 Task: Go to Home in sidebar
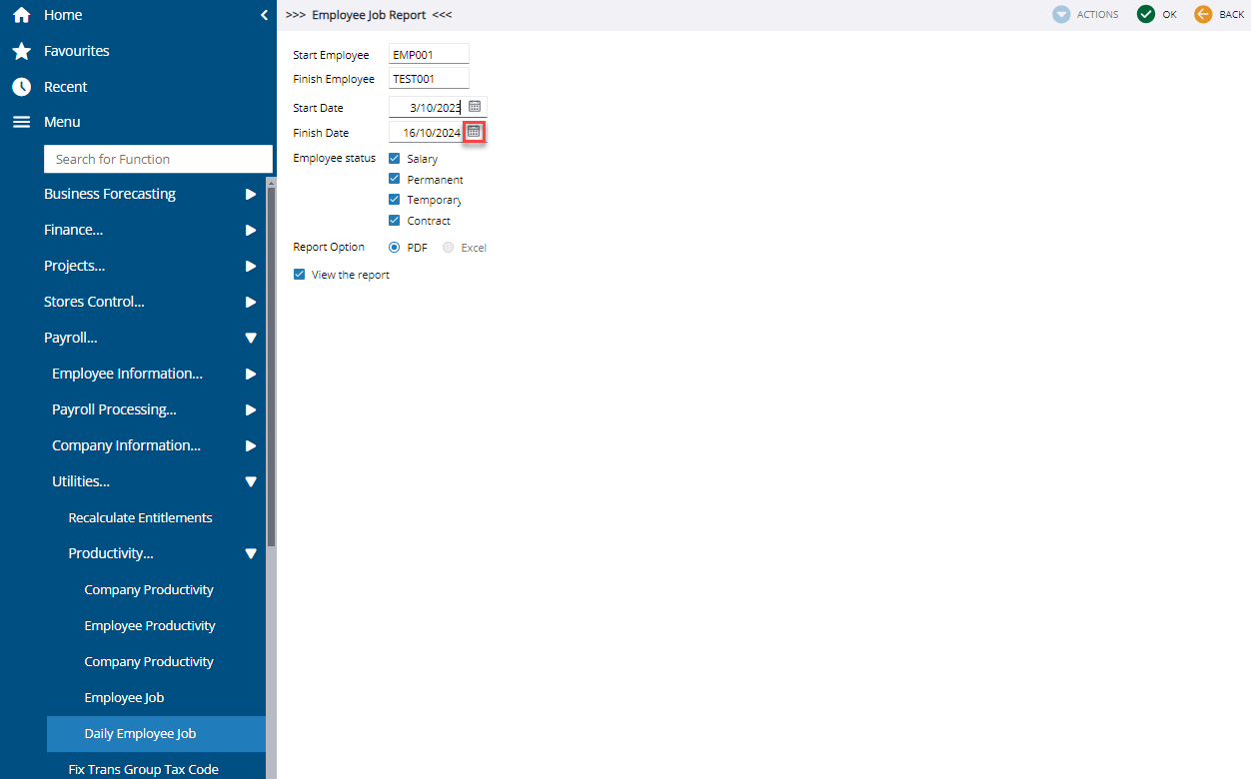[63, 15]
